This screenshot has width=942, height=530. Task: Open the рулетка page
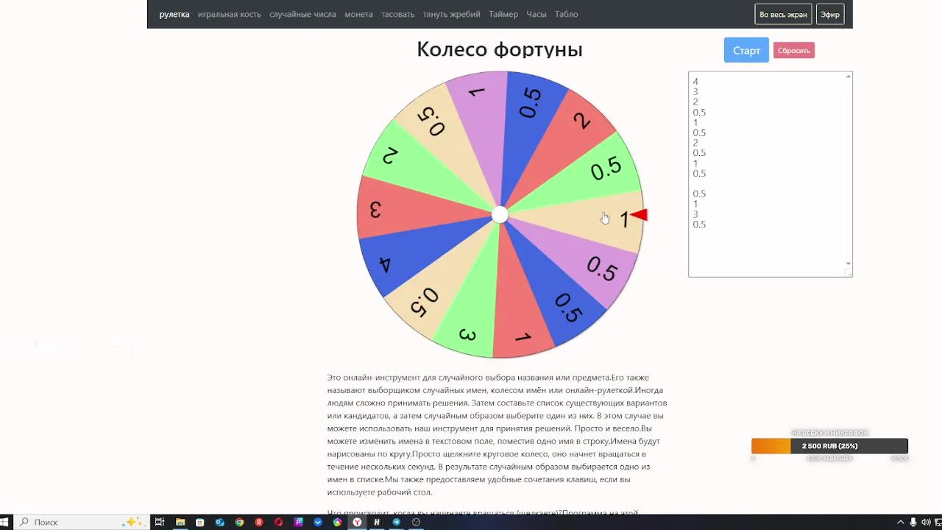[x=174, y=14]
